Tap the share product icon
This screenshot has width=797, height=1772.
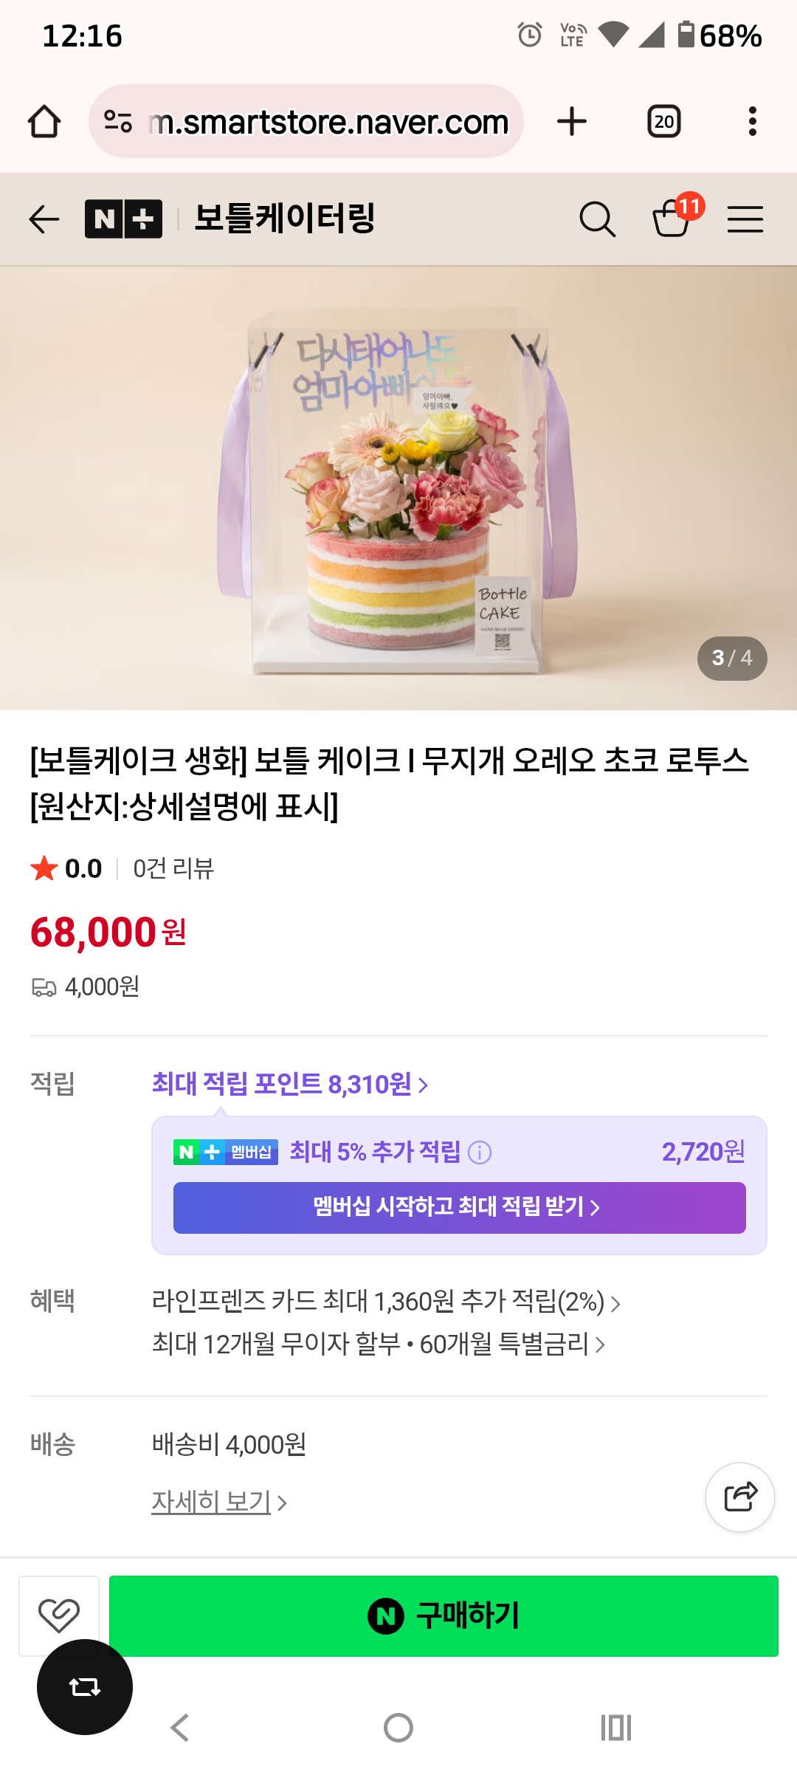pyautogui.click(x=740, y=1497)
